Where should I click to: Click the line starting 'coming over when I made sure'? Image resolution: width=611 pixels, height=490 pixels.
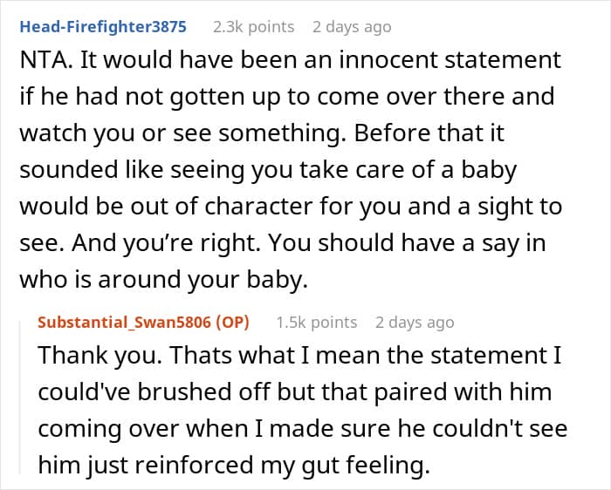click(x=302, y=428)
